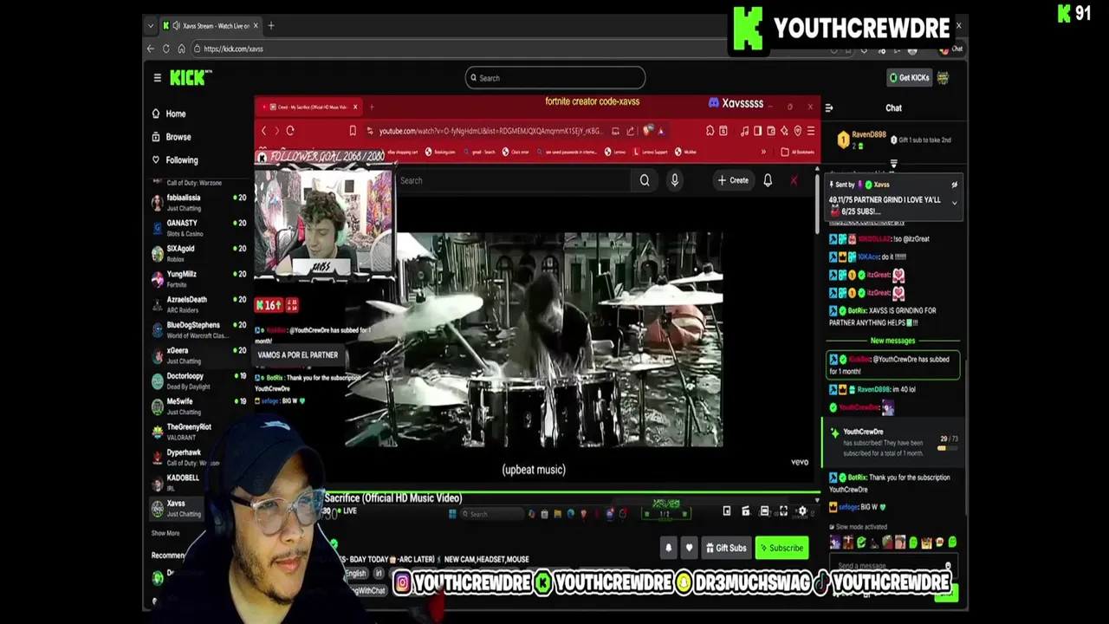Open the fabiaalissia followed channel
The width and height of the screenshot is (1109, 624).
click(198, 202)
